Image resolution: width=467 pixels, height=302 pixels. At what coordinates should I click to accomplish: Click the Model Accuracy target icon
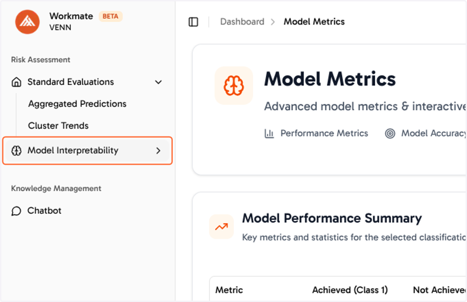pyautogui.click(x=390, y=134)
